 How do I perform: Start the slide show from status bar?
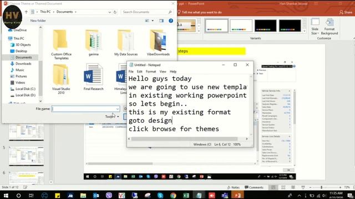click(x=303, y=187)
